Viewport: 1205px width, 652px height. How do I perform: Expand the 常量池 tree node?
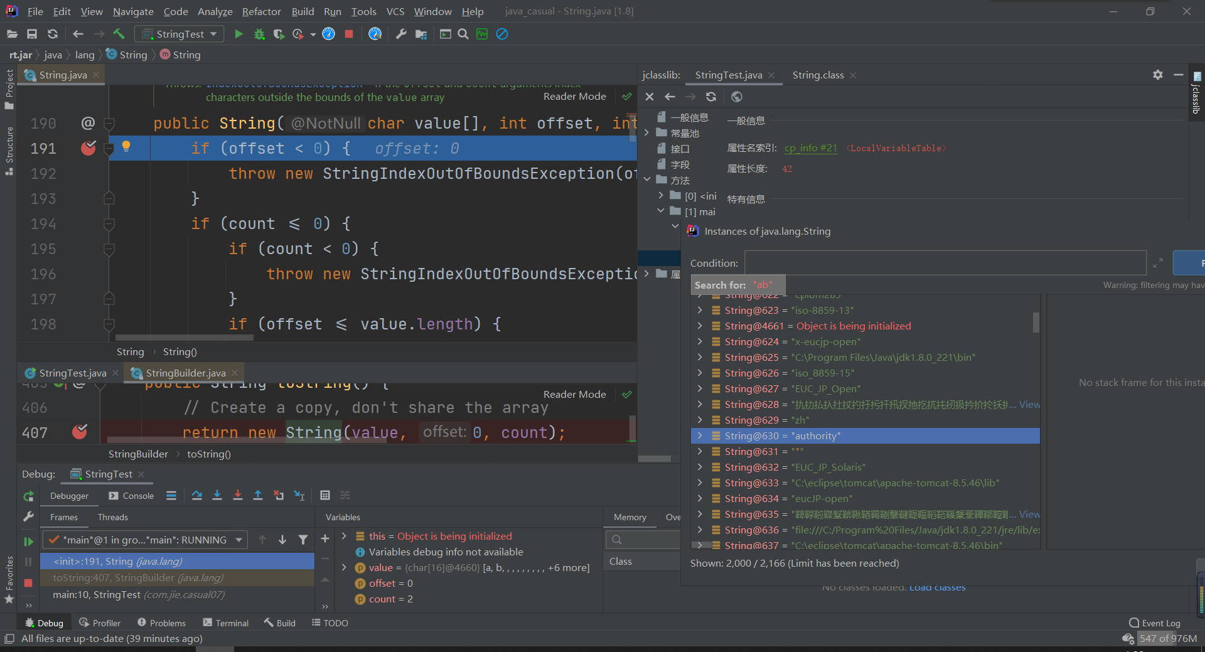coord(646,132)
